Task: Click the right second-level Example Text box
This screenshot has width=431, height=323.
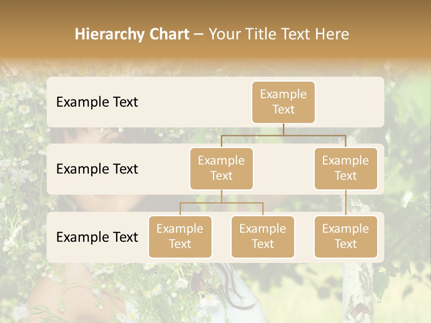Action: [345, 169]
